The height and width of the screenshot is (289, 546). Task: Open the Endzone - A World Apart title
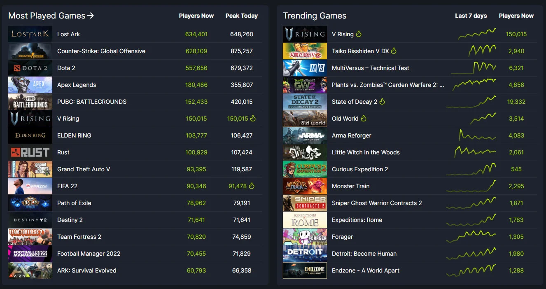click(366, 270)
